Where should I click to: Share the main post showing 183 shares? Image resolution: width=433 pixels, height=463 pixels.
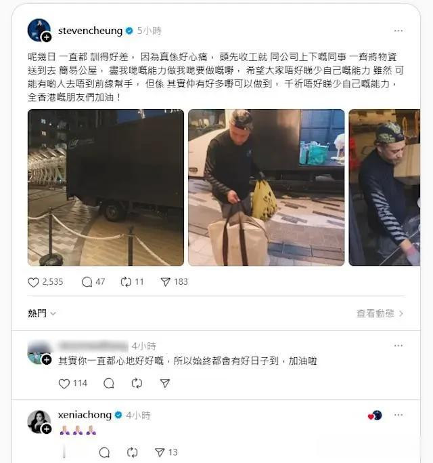(x=165, y=282)
